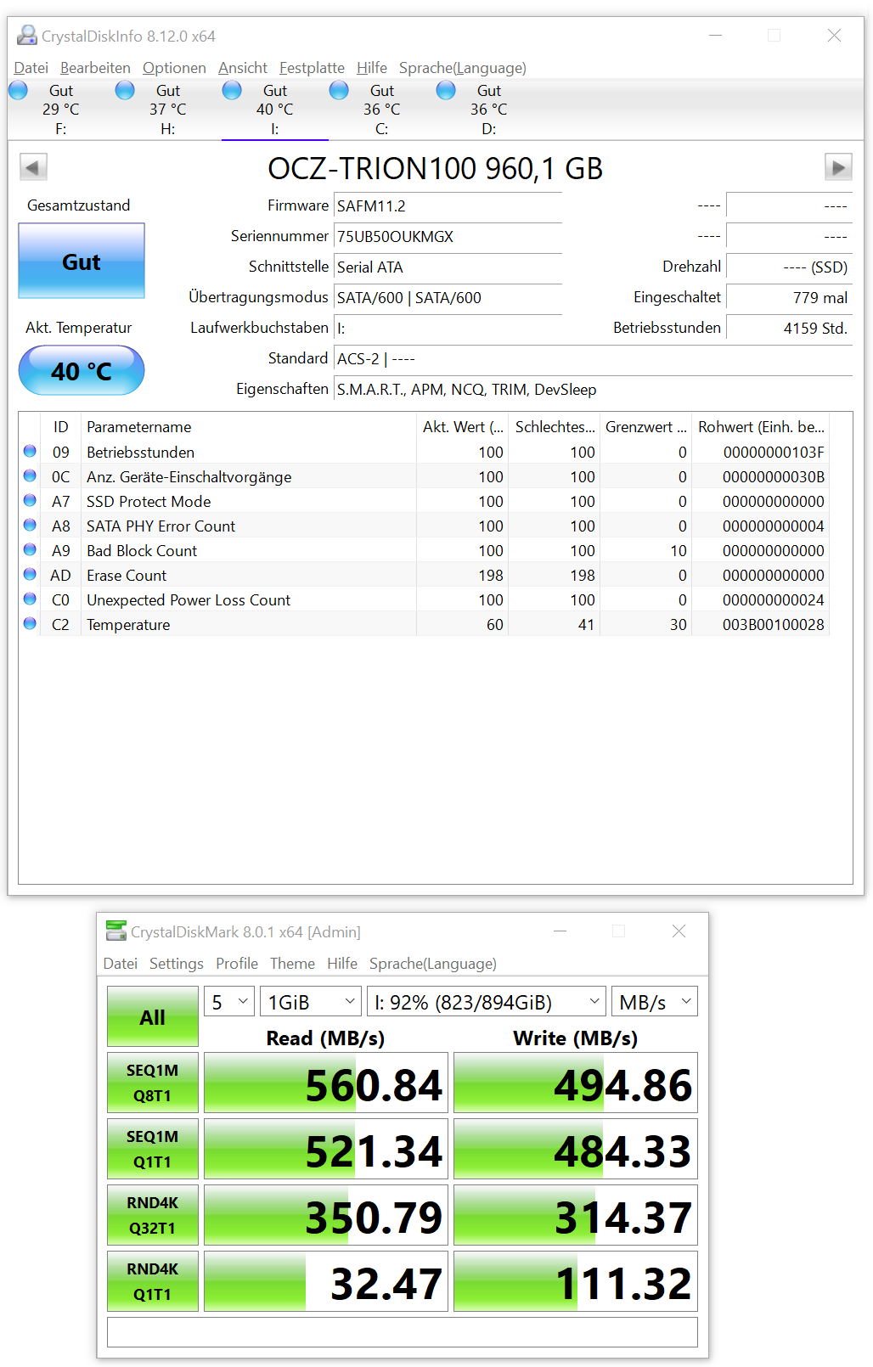873x1367 pixels.
Task: Click the Grenzwert column header
Action: [645, 426]
